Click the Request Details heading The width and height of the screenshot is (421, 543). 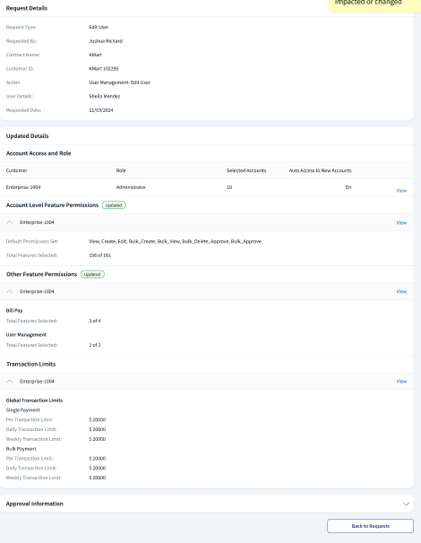[x=27, y=8]
